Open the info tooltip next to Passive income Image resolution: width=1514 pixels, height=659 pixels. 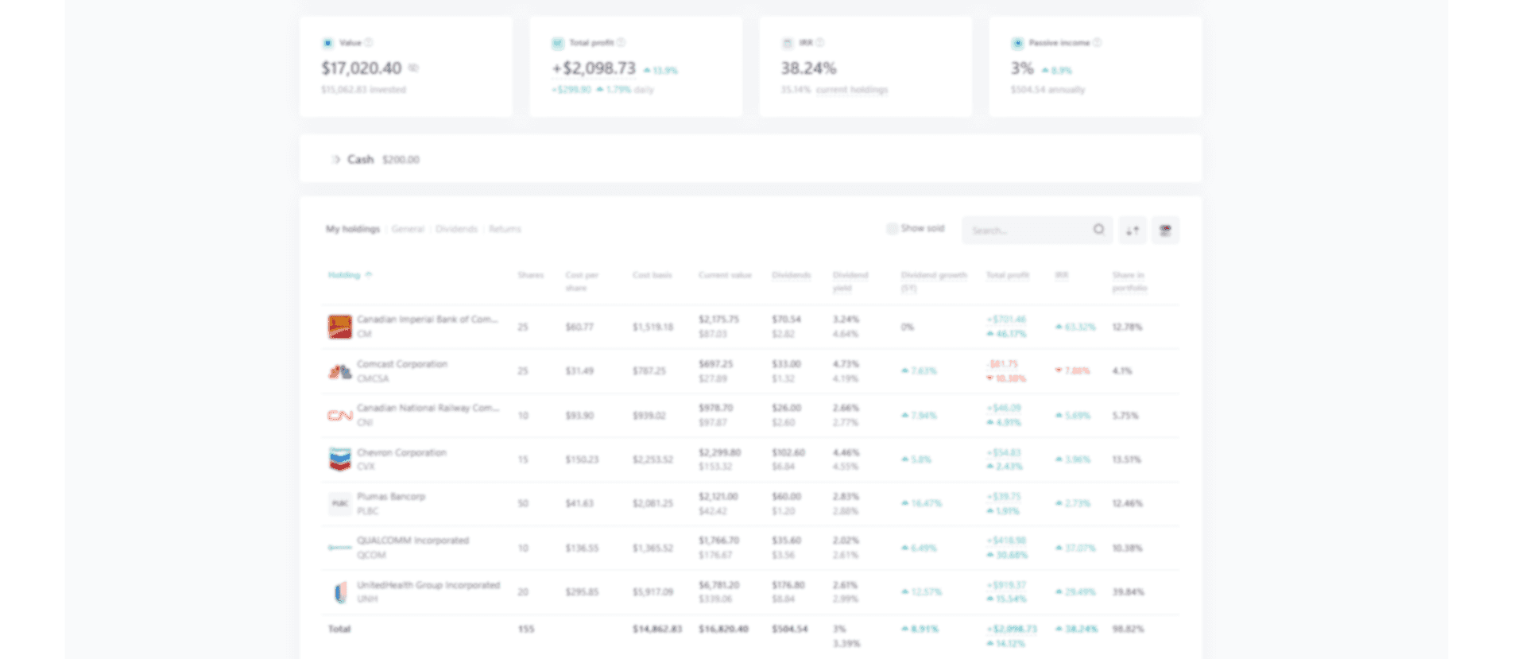pos(1097,42)
